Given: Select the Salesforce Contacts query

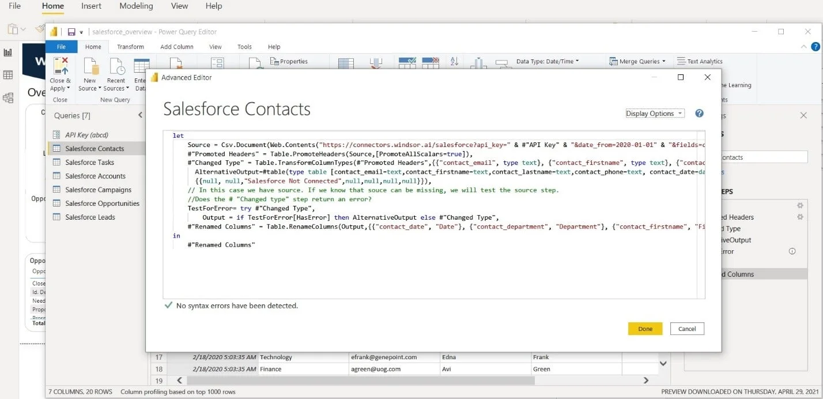Looking at the screenshot, I should [x=96, y=149].
